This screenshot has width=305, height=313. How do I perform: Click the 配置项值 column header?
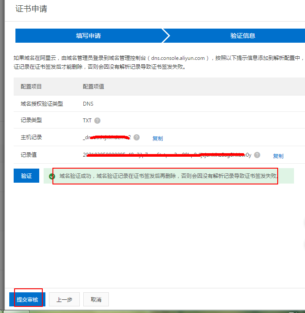93,87
